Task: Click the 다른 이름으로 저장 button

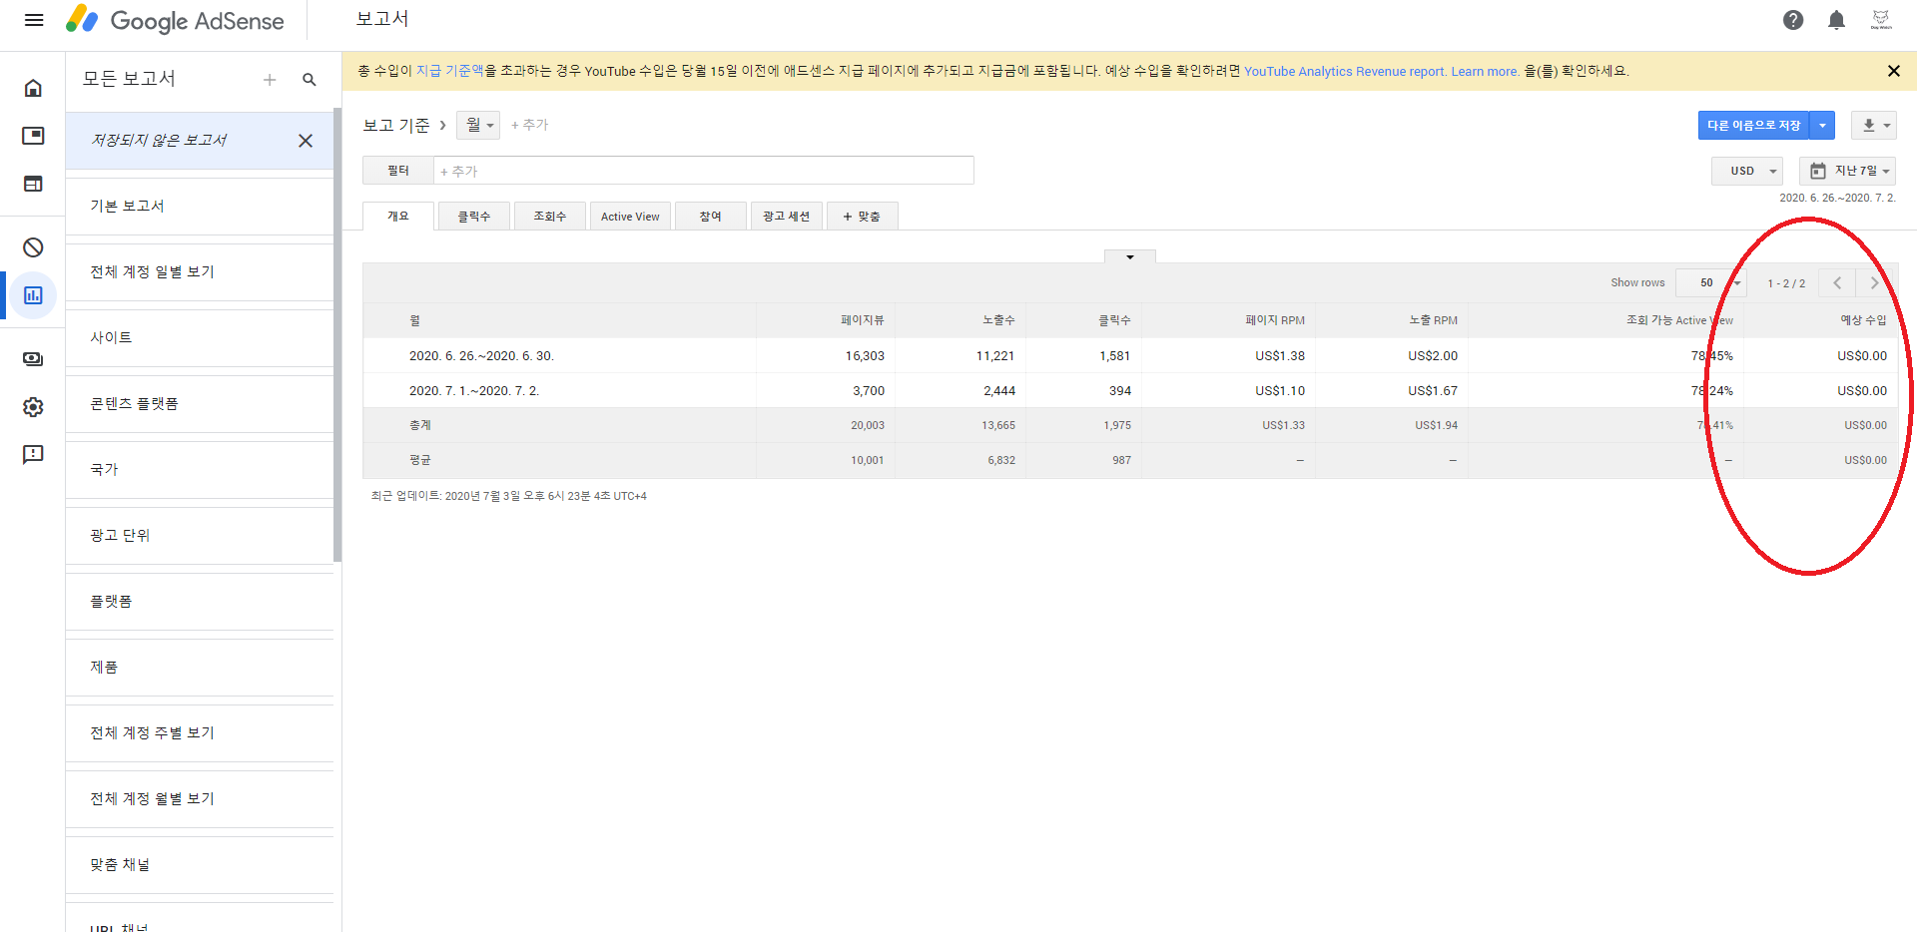Action: tap(1753, 125)
